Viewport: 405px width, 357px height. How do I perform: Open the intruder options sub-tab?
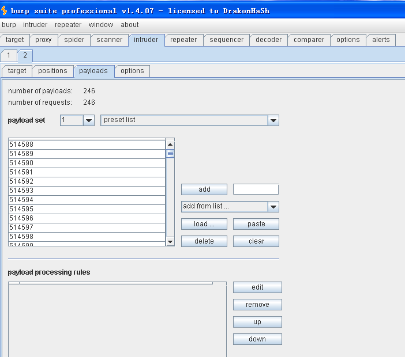pyautogui.click(x=132, y=71)
